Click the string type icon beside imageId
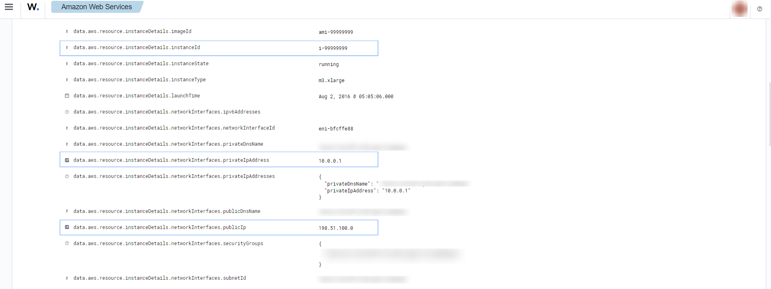Screen dimensions: 771x289 (x=67, y=31)
